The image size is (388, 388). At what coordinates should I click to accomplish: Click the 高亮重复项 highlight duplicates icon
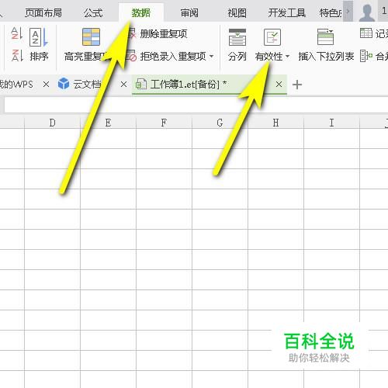point(91,37)
